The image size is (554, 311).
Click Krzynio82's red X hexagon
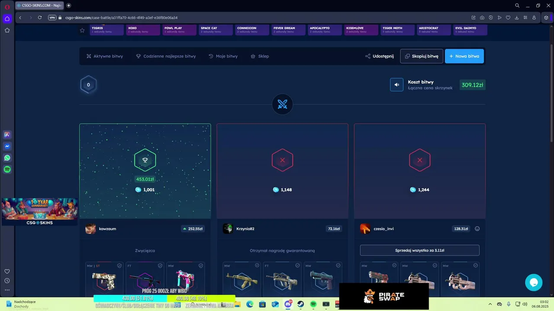[282, 160]
